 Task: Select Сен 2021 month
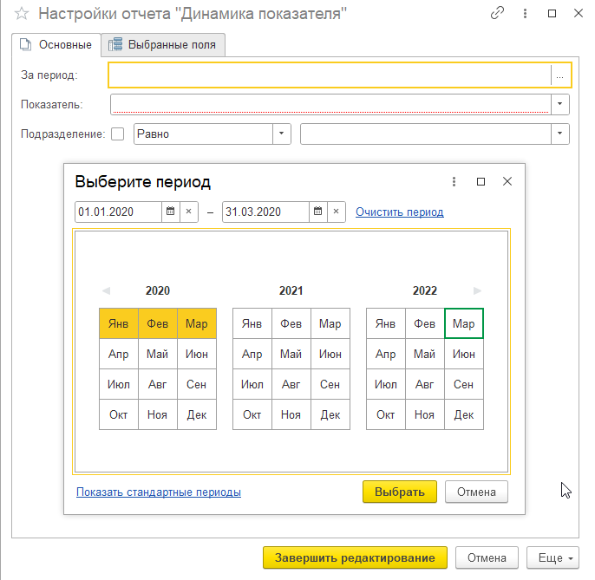coord(330,384)
